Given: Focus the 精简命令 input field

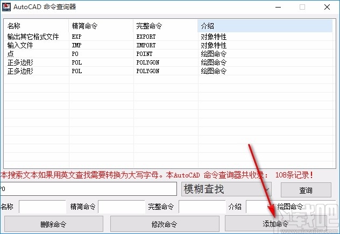Looking at the screenshot, I should click(122, 207).
